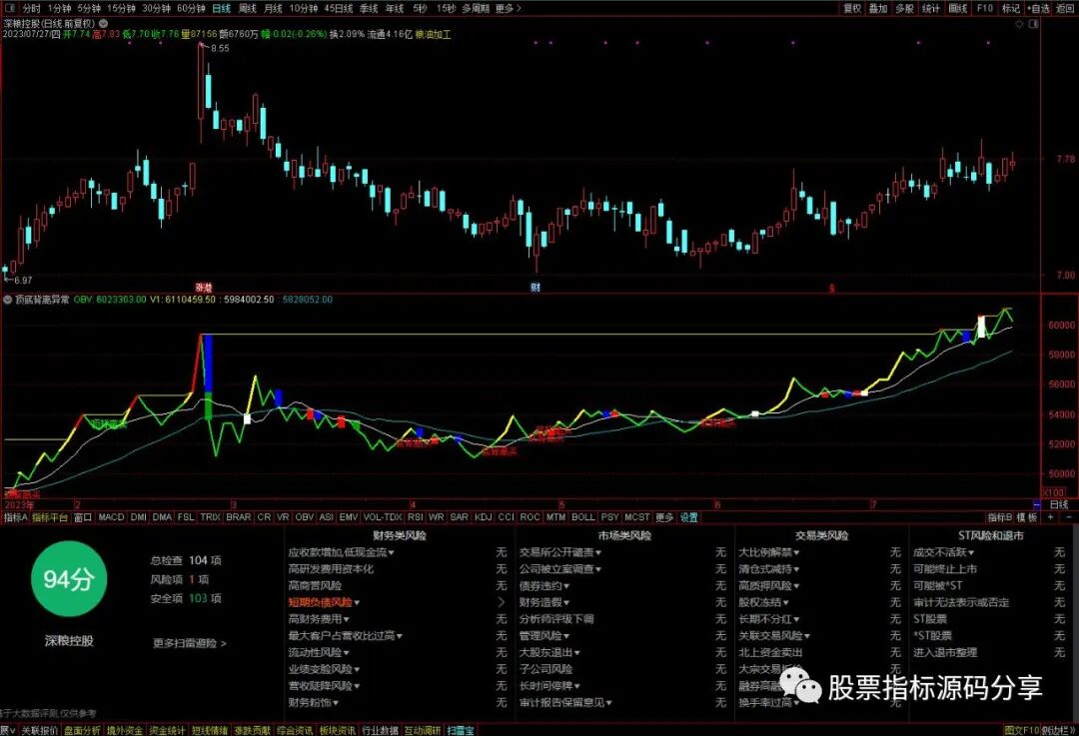Click the 标记 button

1011,8
